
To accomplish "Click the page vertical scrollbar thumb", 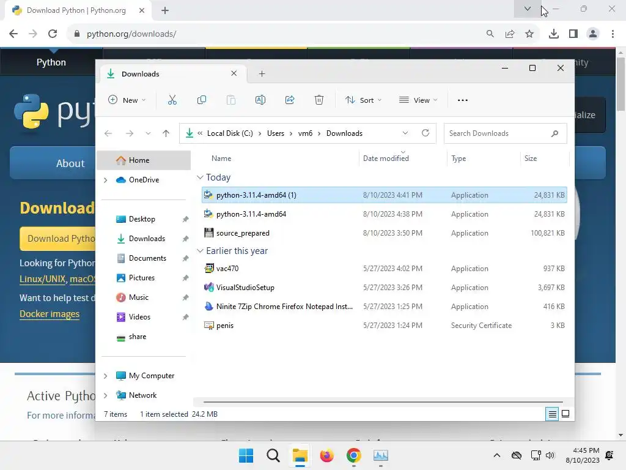I will coord(620,84).
